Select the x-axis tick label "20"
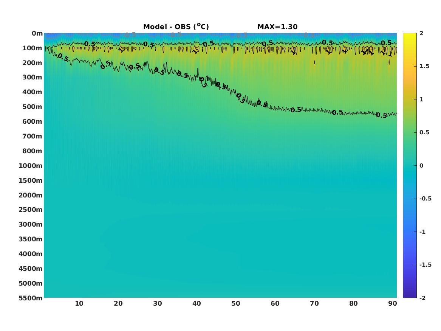 pyautogui.click(x=118, y=304)
